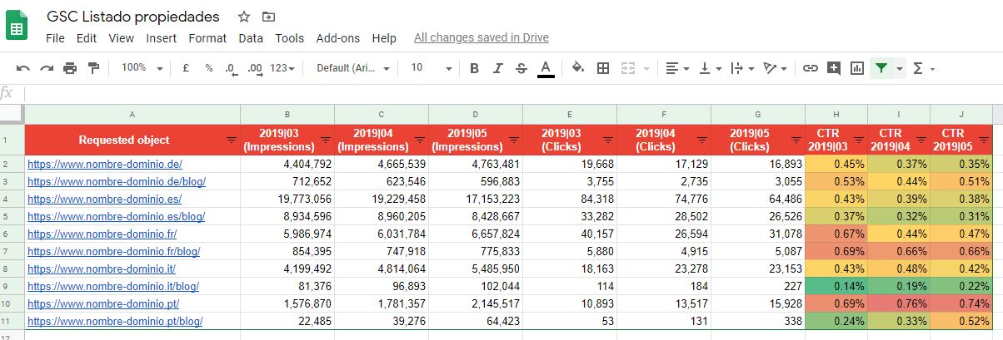
Task: Toggle the filter icon in toolbar
Action: 881,68
